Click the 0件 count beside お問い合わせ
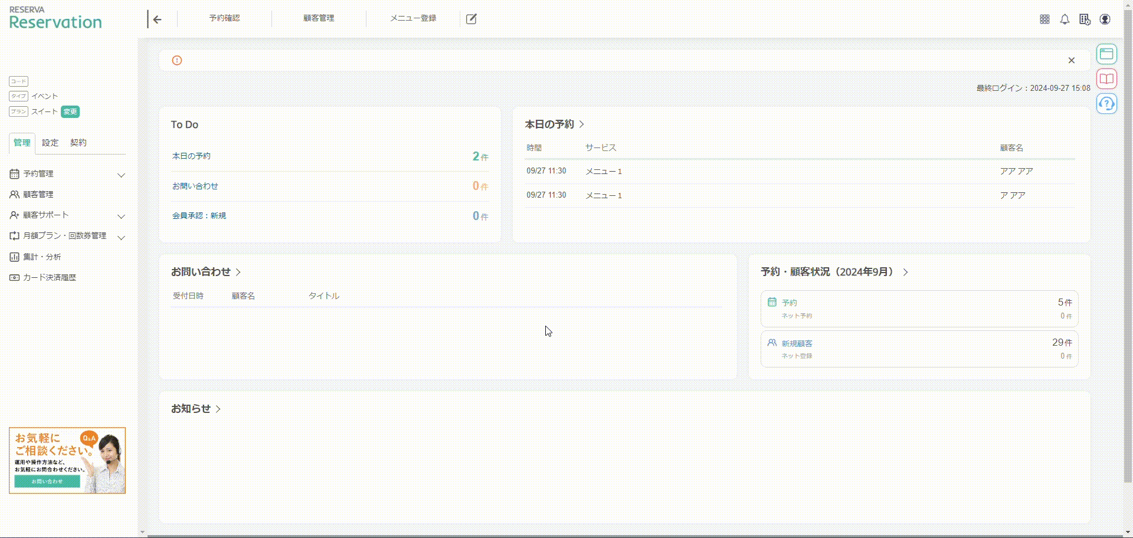This screenshot has width=1133, height=538. coord(480,186)
